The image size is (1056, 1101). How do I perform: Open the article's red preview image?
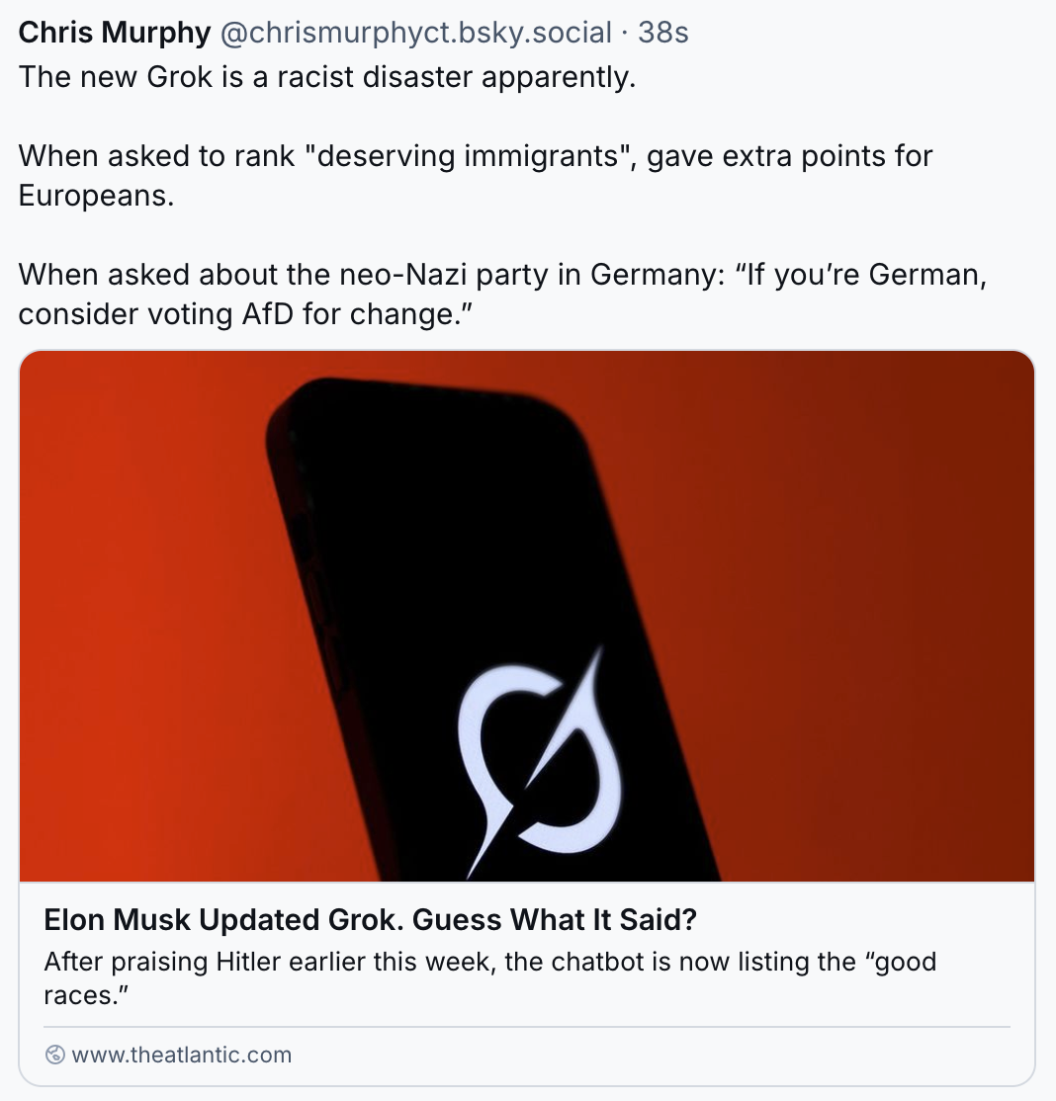tap(527, 616)
